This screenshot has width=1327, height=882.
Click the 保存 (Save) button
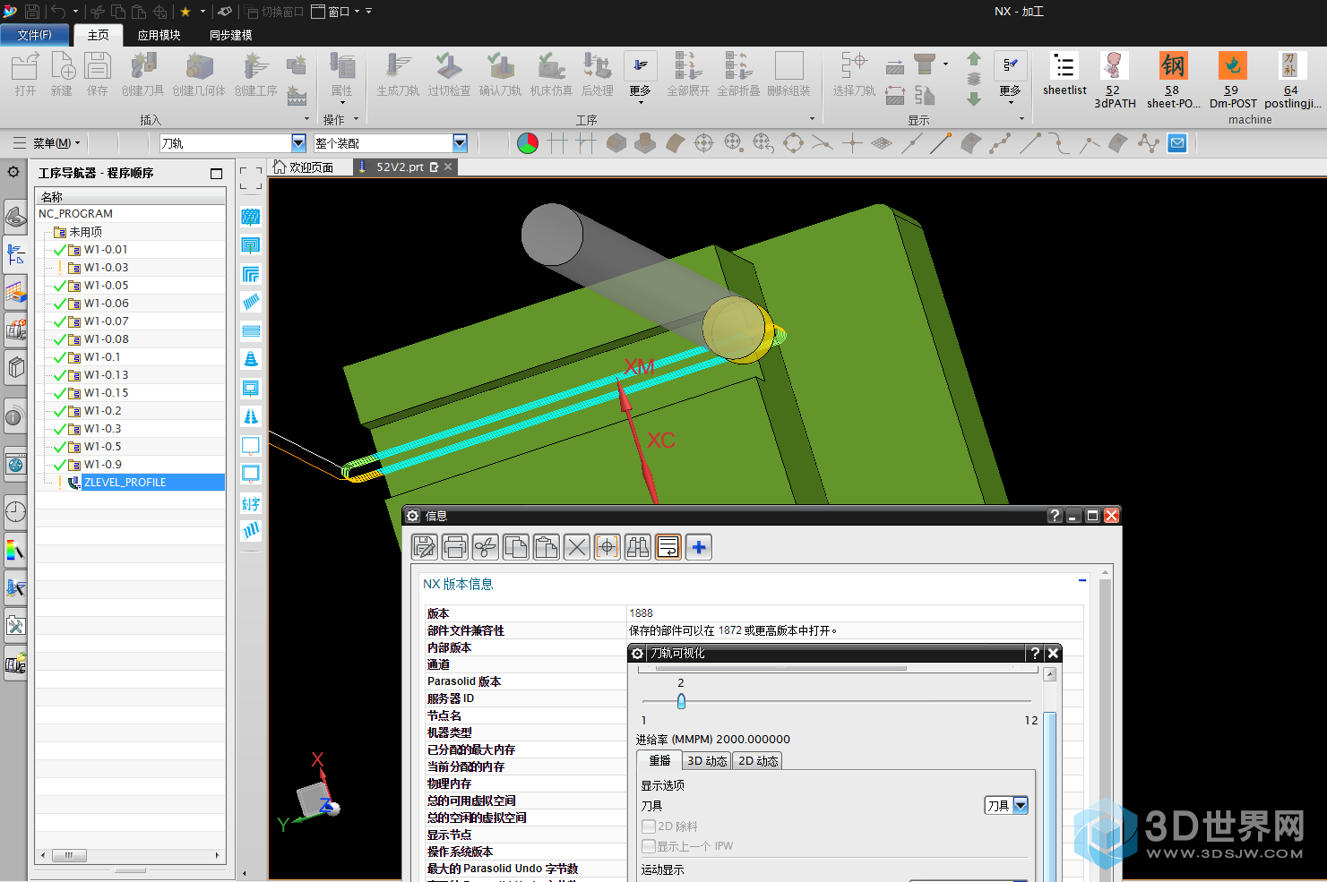point(98,73)
